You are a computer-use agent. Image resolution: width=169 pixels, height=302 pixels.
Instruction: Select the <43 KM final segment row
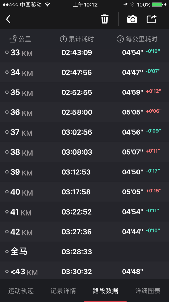point(84,271)
